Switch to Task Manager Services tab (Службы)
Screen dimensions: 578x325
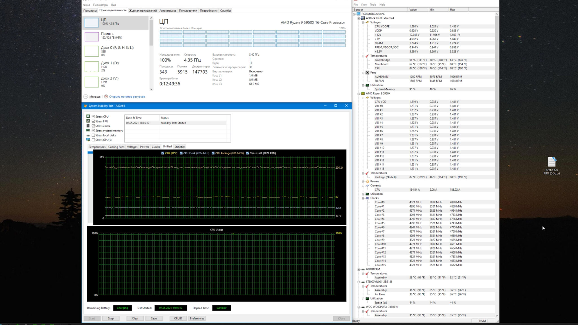[225, 10]
